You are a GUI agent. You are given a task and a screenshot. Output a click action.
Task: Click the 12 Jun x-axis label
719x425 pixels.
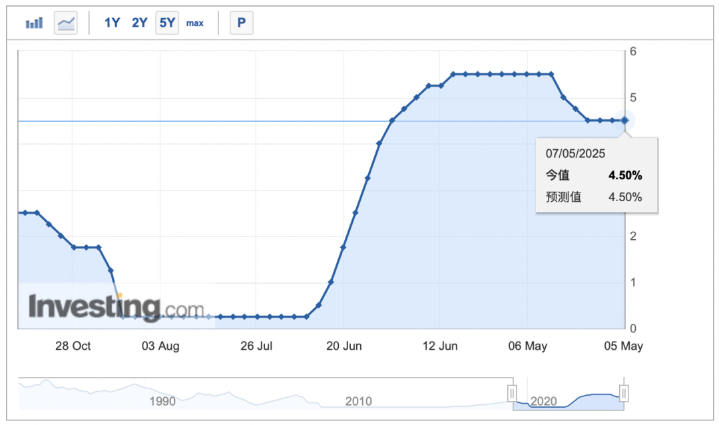(x=440, y=346)
